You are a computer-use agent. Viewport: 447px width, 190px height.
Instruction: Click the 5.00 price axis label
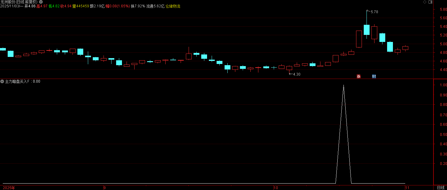[x=443, y=44]
